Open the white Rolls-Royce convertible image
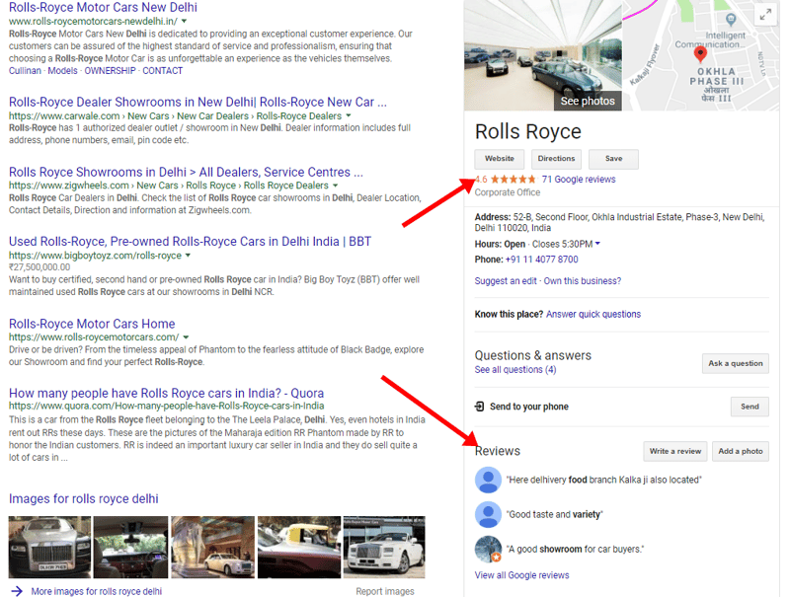The image size is (790, 597). click(x=384, y=547)
